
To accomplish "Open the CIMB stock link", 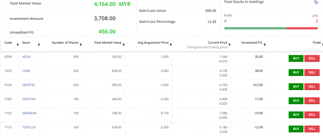I will [x=26, y=71].
